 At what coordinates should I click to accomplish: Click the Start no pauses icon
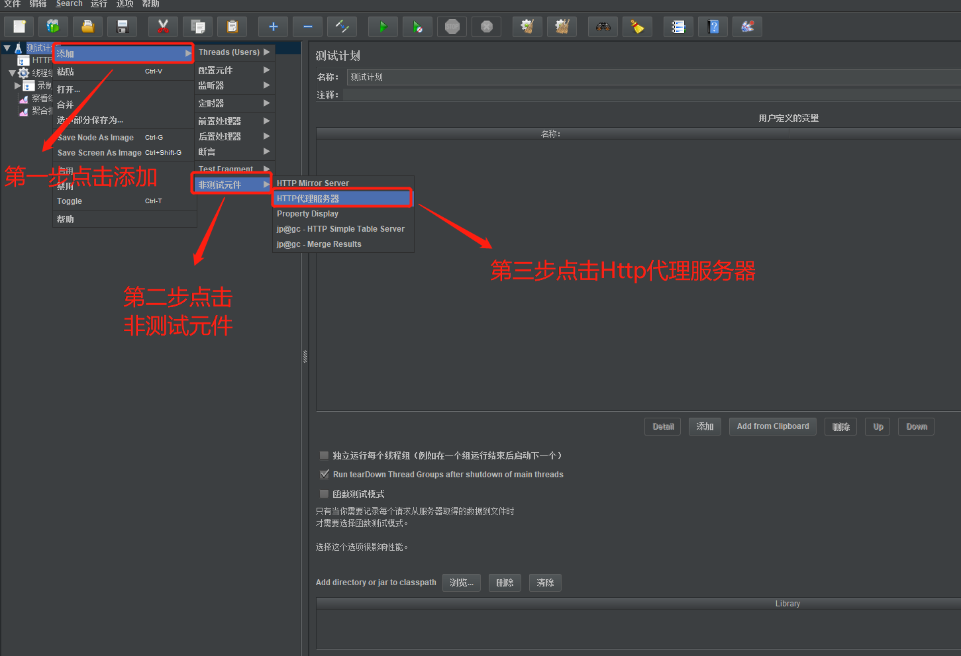418,26
